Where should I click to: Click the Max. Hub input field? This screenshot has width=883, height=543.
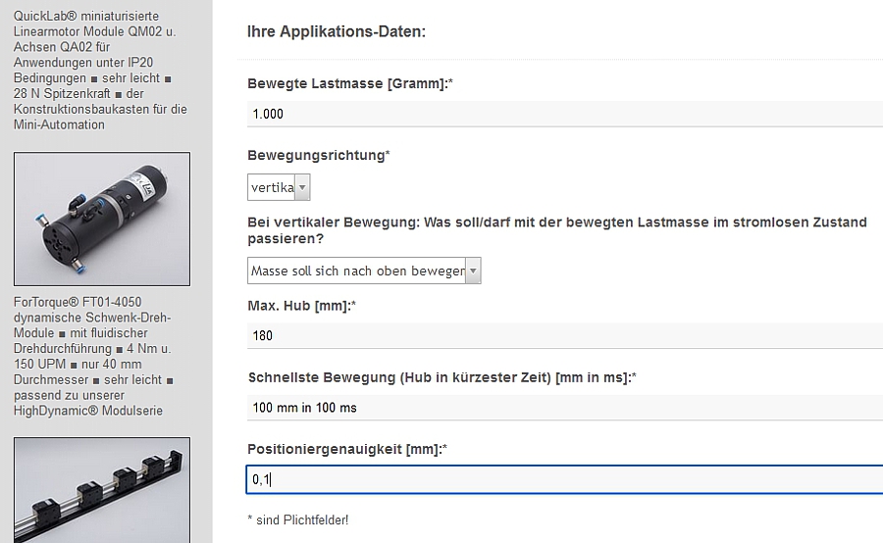point(565,335)
